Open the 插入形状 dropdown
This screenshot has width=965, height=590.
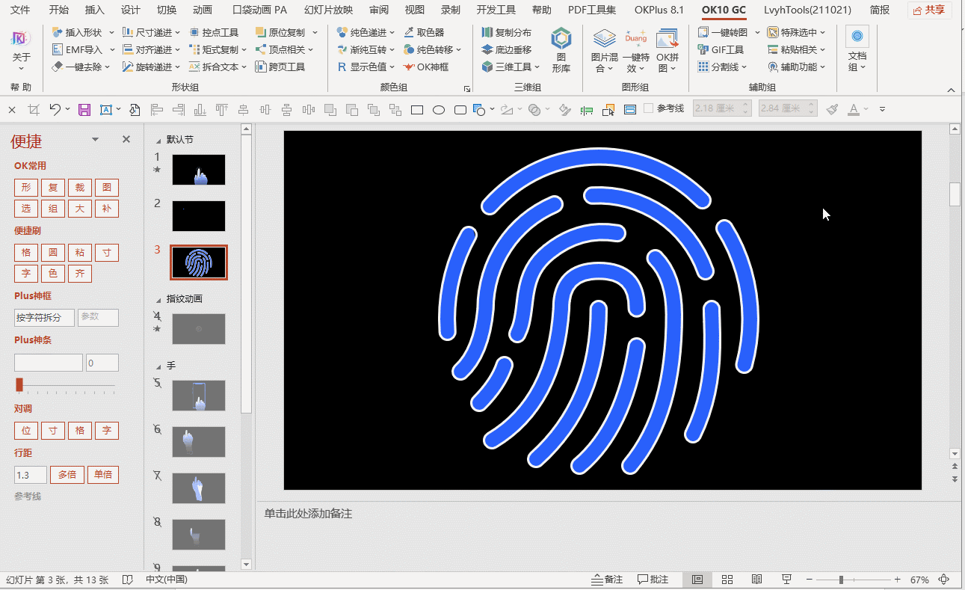point(112,33)
